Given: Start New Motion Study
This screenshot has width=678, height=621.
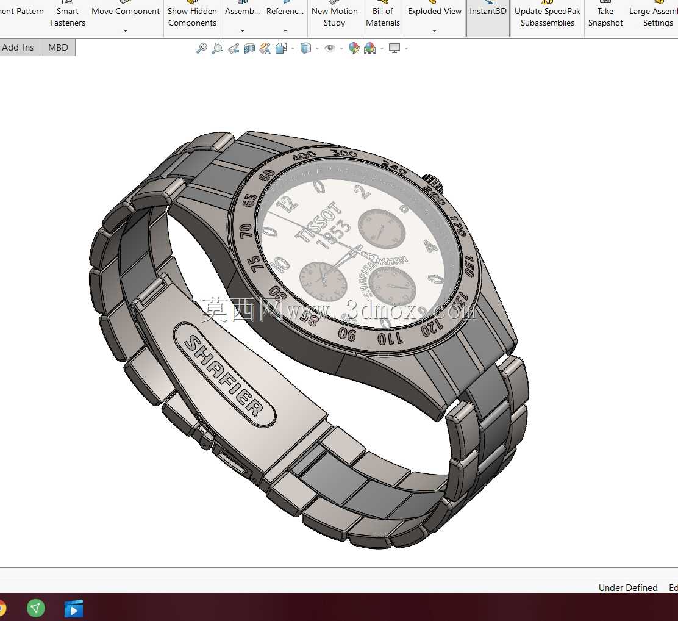Looking at the screenshot, I should 335,16.
